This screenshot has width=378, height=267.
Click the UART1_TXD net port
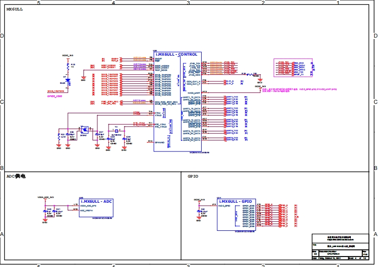coord(232,97)
